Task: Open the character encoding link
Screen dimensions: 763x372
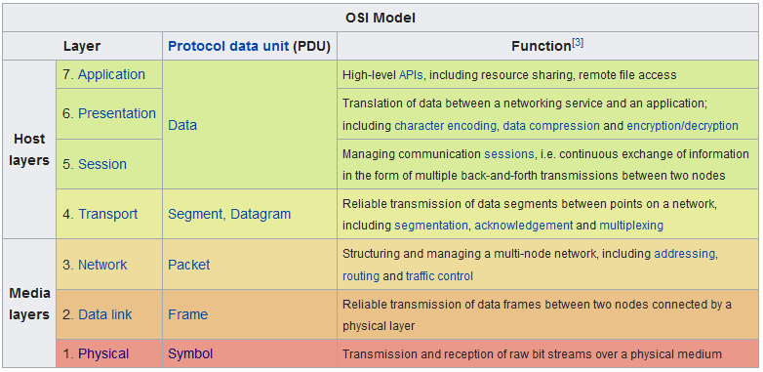Action: pos(445,126)
